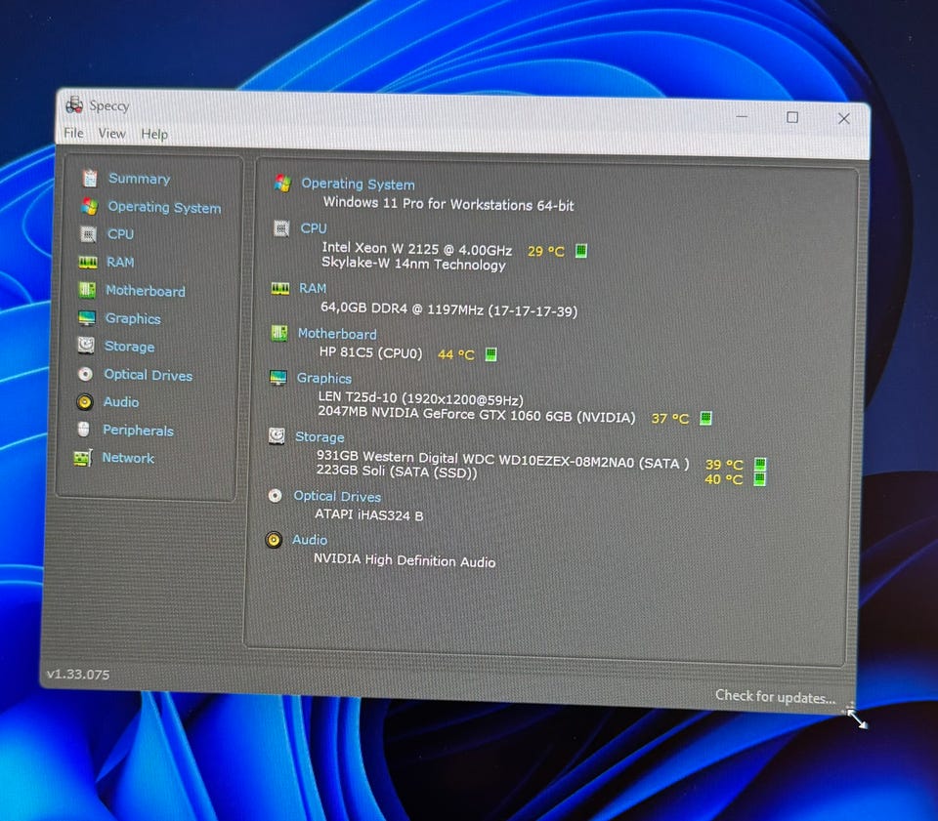Click the green temperature indicator next to 37 °C
Image resolution: width=938 pixels, height=821 pixels.
[705, 418]
